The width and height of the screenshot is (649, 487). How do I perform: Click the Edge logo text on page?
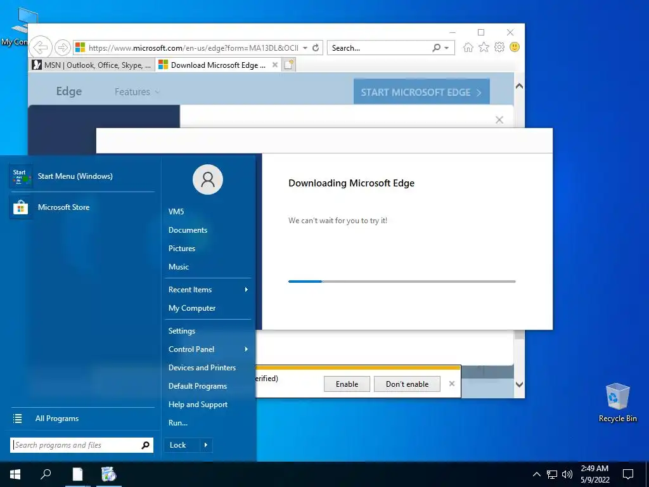point(69,91)
